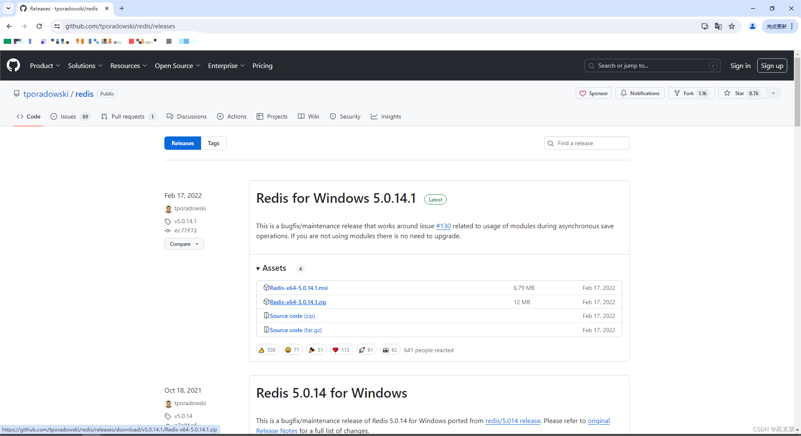Screen dimensions: 801x436
Task: Select the Releases button
Action: [183, 143]
